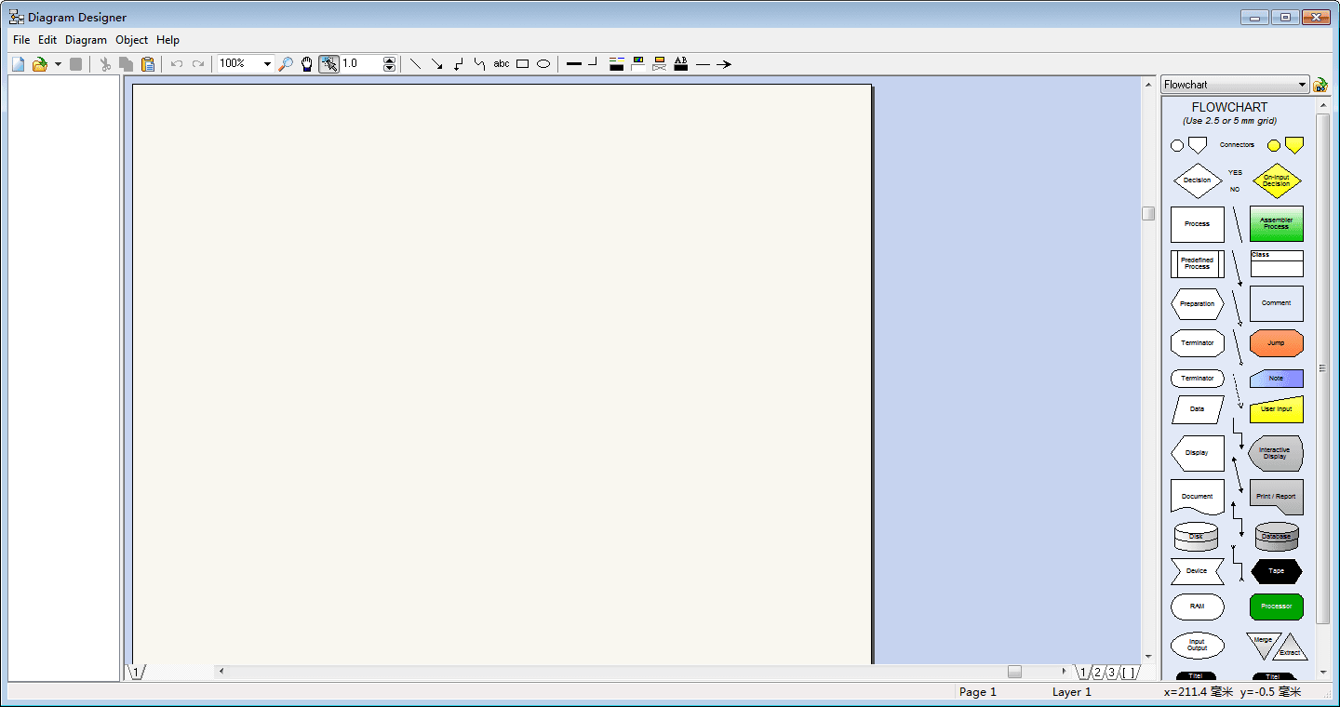Activate the hand pan tool
Screen dimensions: 1340x707
coord(307,64)
